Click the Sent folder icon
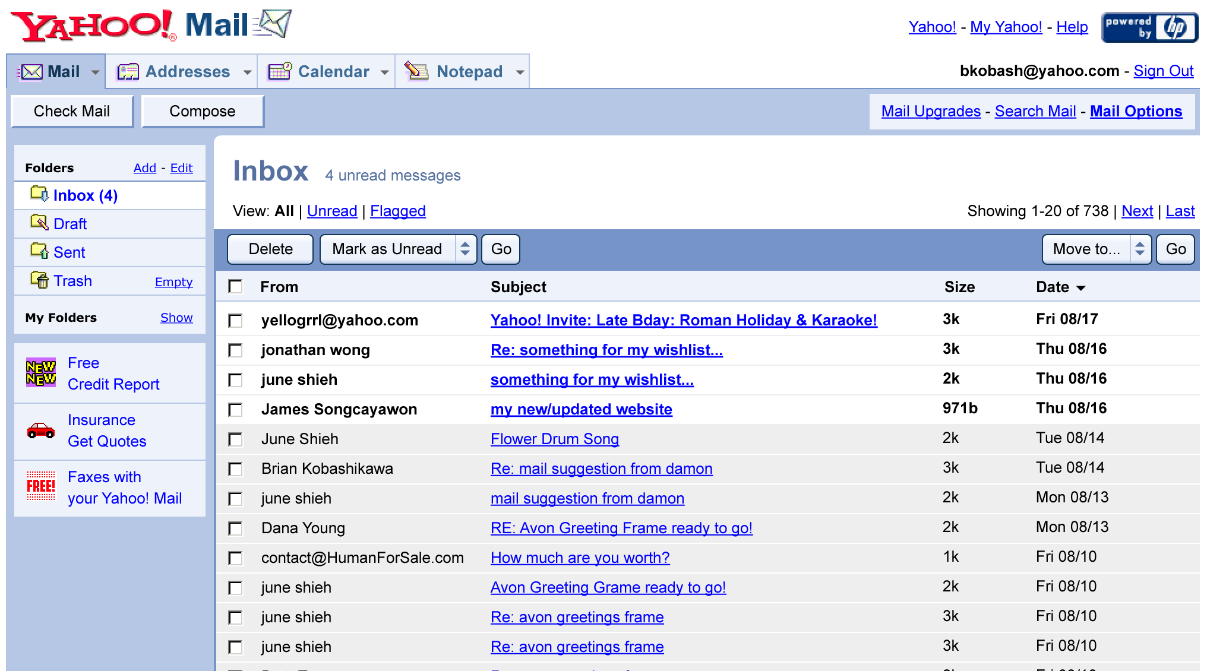The width and height of the screenshot is (1207, 671). click(x=39, y=251)
